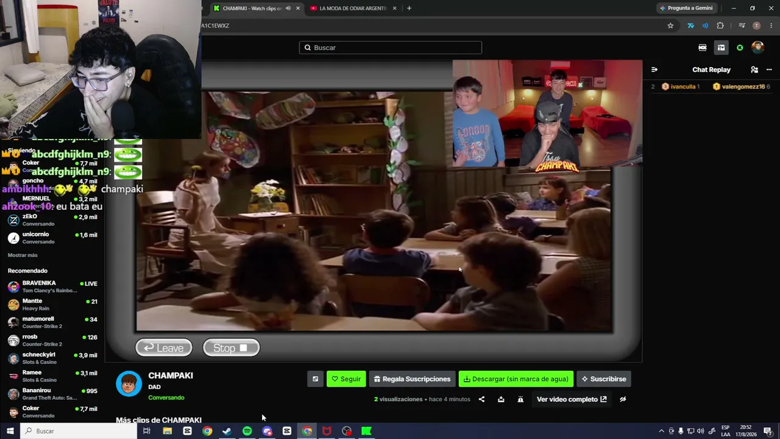
Task: Open matumorell recommended channel
Action: coord(52,323)
